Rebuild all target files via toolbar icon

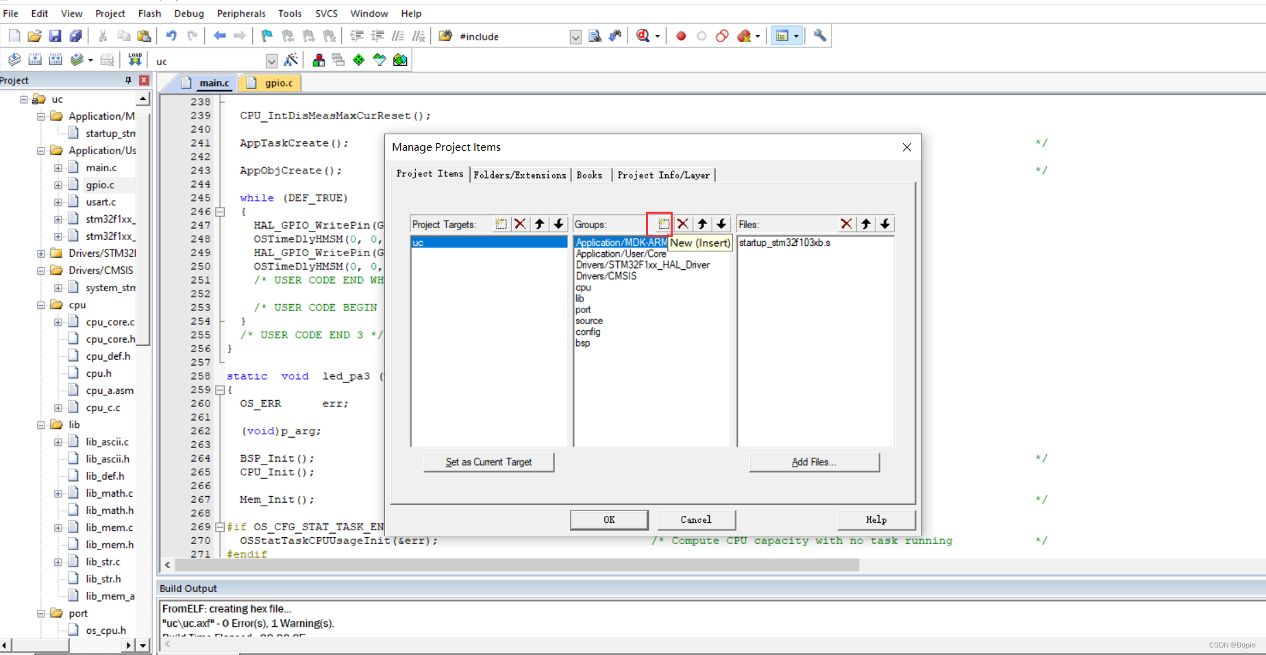click(x=55, y=60)
